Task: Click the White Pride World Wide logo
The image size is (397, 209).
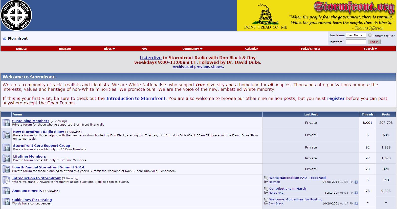Action: pyautogui.click(x=16, y=16)
